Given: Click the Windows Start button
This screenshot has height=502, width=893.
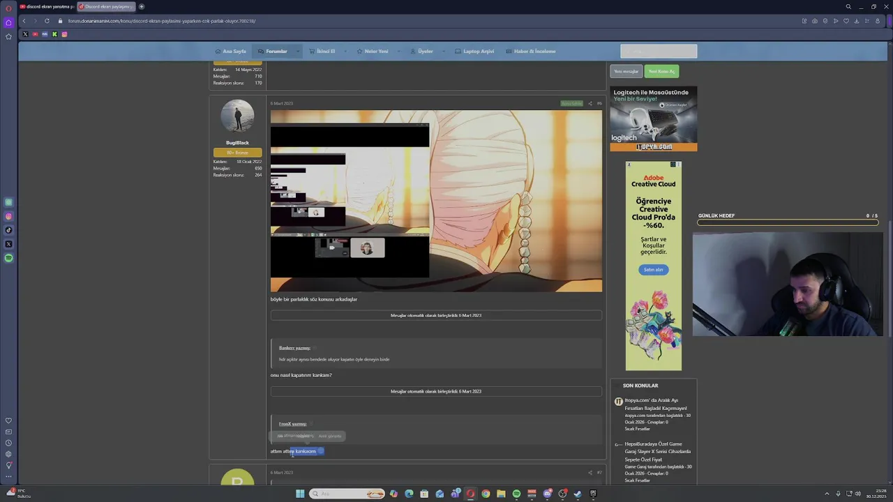Looking at the screenshot, I should (x=300, y=494).
